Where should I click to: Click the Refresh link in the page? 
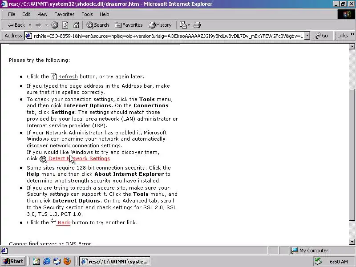68,77
